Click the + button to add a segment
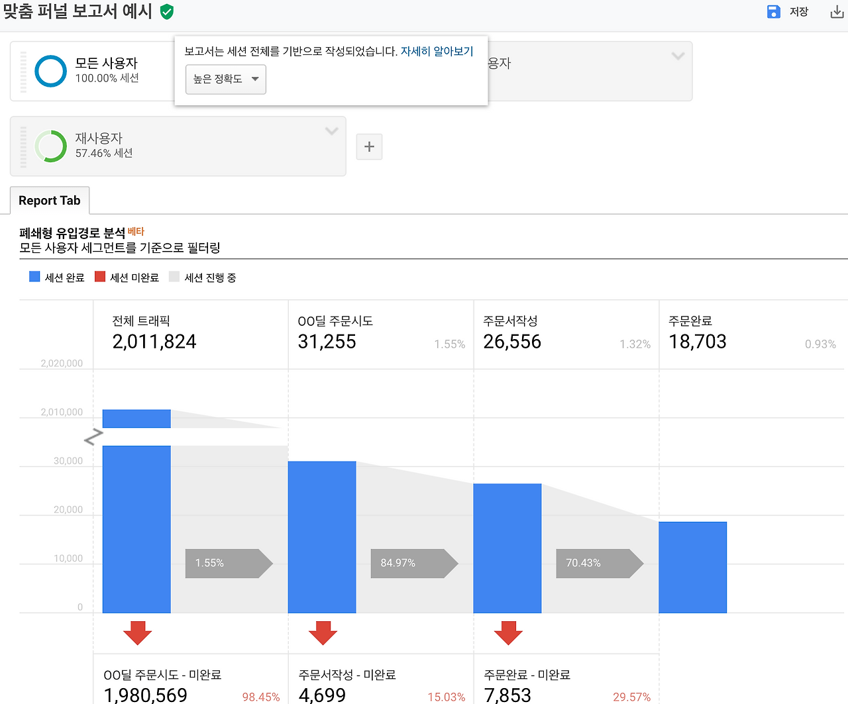This screenshot has width=848, height=704. coord(369,146)
